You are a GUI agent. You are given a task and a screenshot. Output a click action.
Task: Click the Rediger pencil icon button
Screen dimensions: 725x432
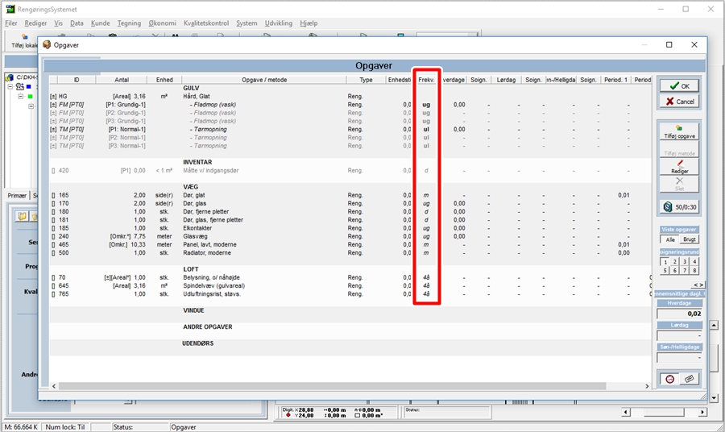click(679, 167)
